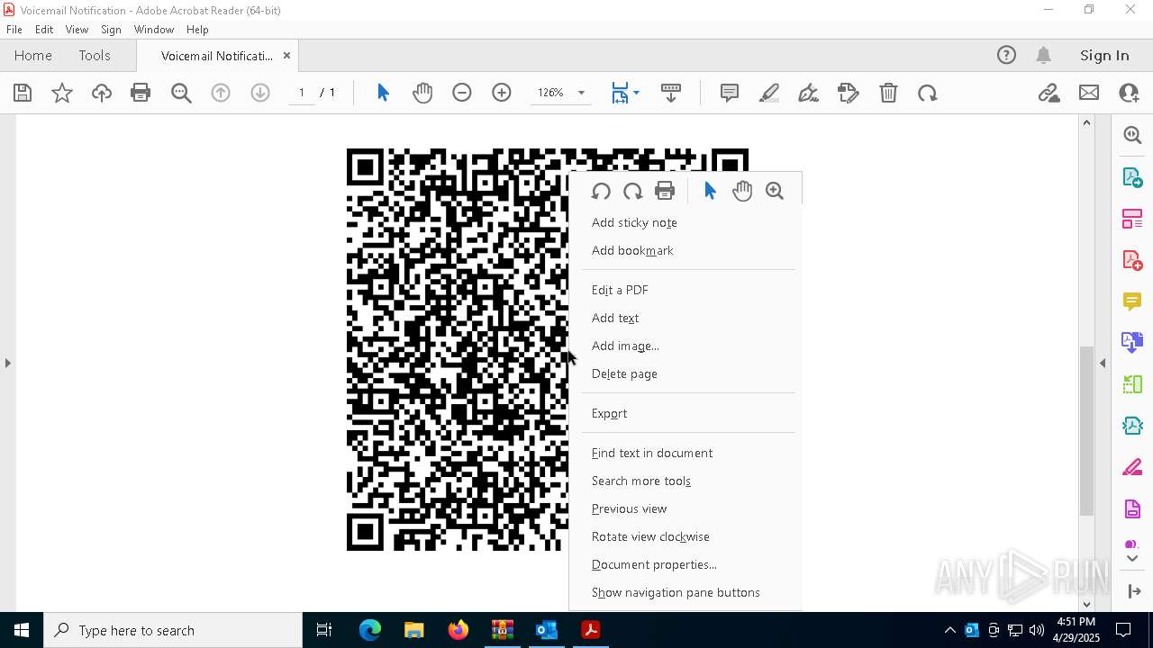Rotate clockwise with the context menu icon
The image size is (1153, 648).
pyautogui.click(x=632, y=191)
